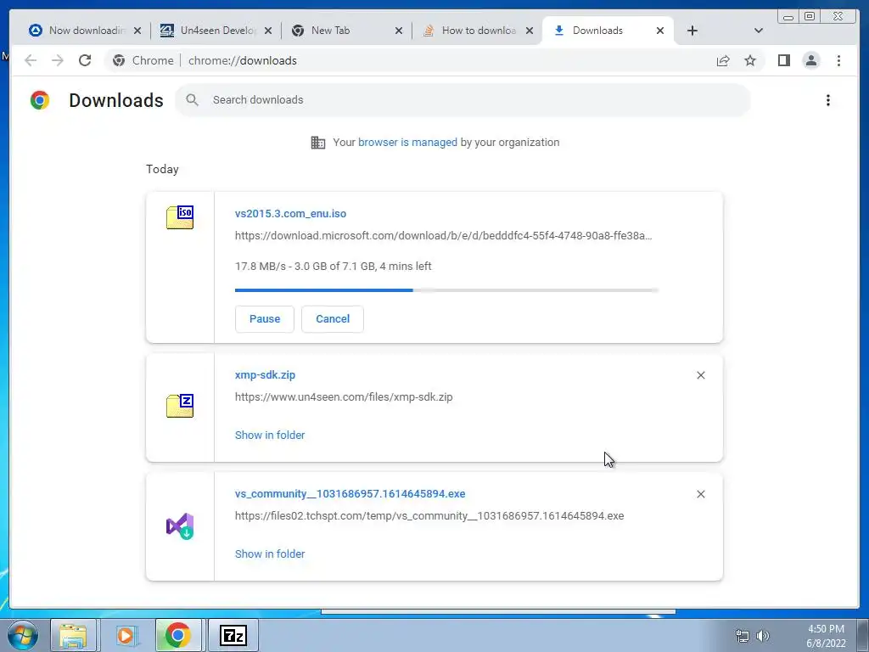Cancel the vs2015 ISO download
This screenshot has height=652, width=869.
(333, 319)
